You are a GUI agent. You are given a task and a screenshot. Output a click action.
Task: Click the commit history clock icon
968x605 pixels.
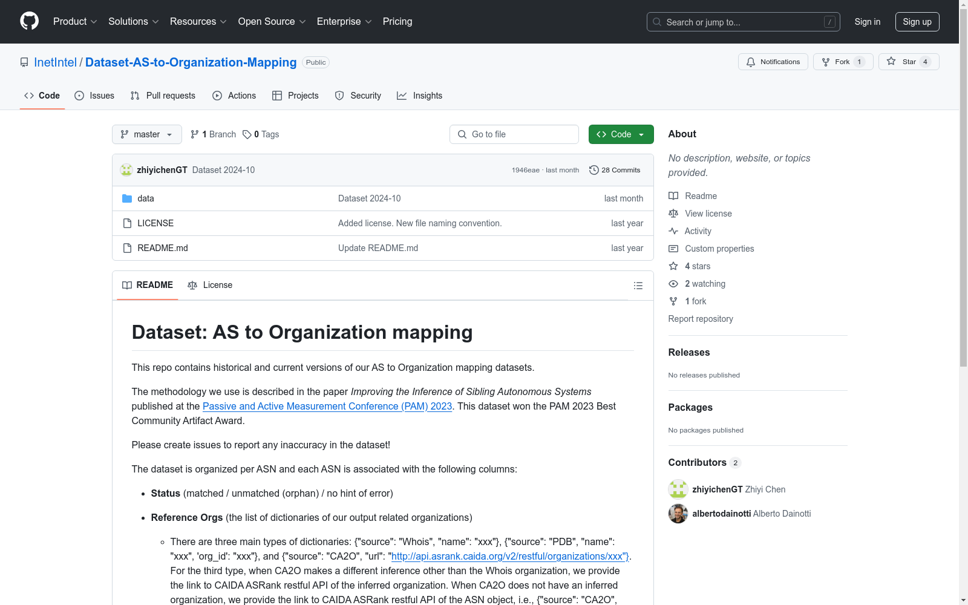594,170
